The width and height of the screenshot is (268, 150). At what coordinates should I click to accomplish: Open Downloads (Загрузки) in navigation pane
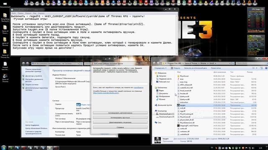click(161, 76)
